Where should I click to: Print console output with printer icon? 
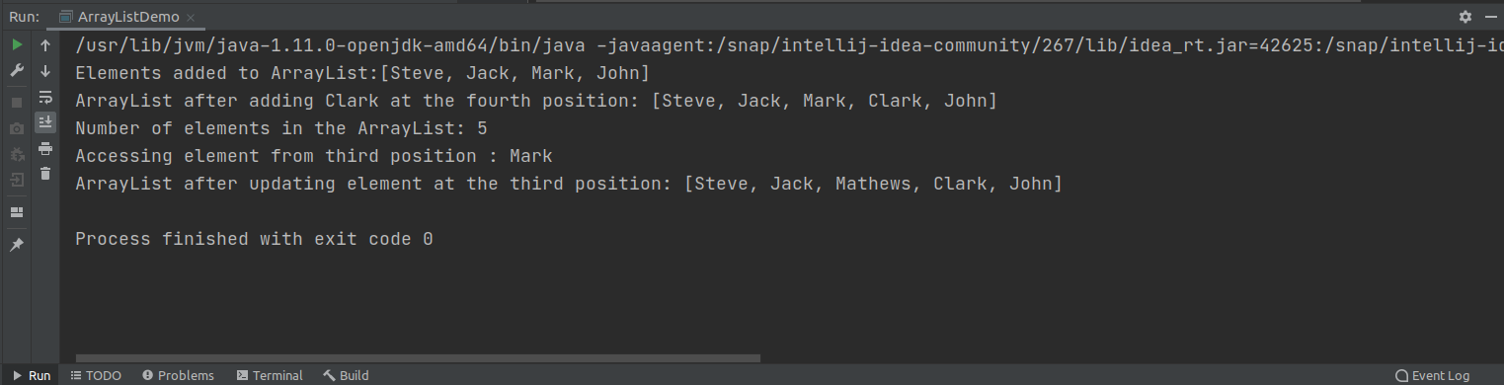tap(45, 148)
